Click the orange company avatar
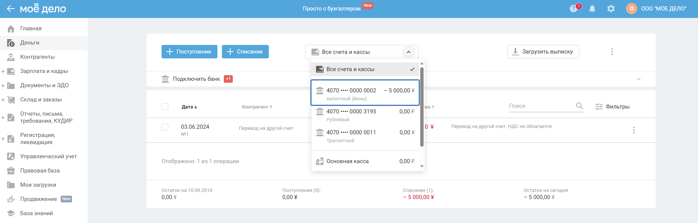The width and height of the screenshot is (698, 223). (x=632, y=9)
